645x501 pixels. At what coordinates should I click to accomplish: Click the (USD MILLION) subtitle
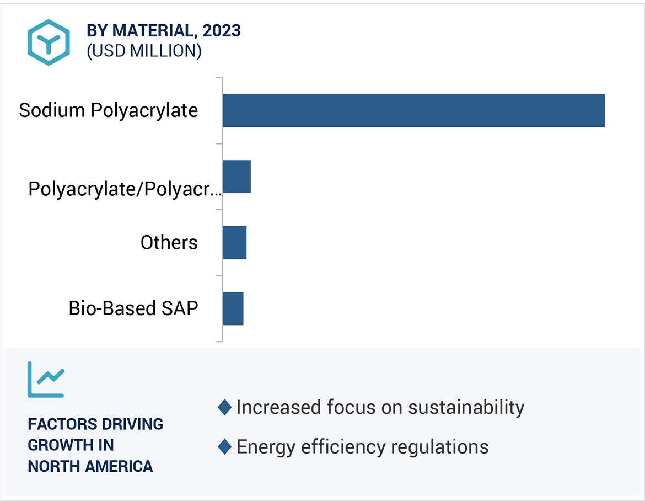coord(144,51)
